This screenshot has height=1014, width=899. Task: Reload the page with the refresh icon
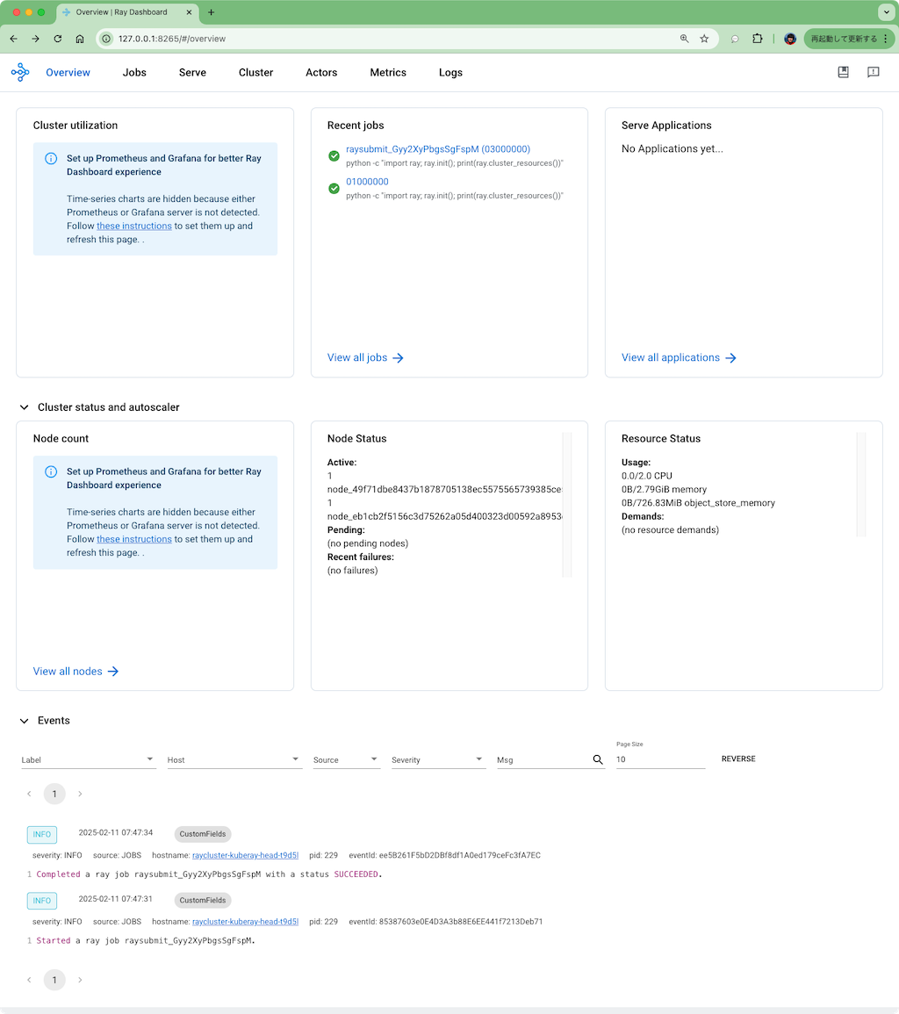[58, 39]
